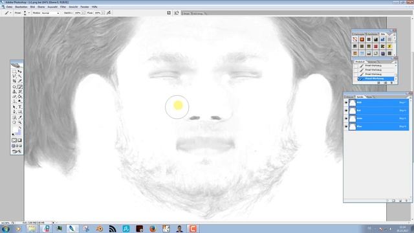The height and width of the screenshot is (233, 414).
Task: Open the Ebene menu
Action: [41, 7]
